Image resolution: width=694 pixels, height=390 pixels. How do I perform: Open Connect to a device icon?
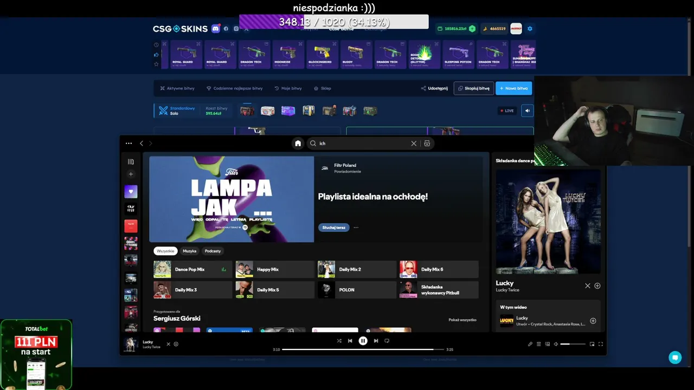point(548,344)
